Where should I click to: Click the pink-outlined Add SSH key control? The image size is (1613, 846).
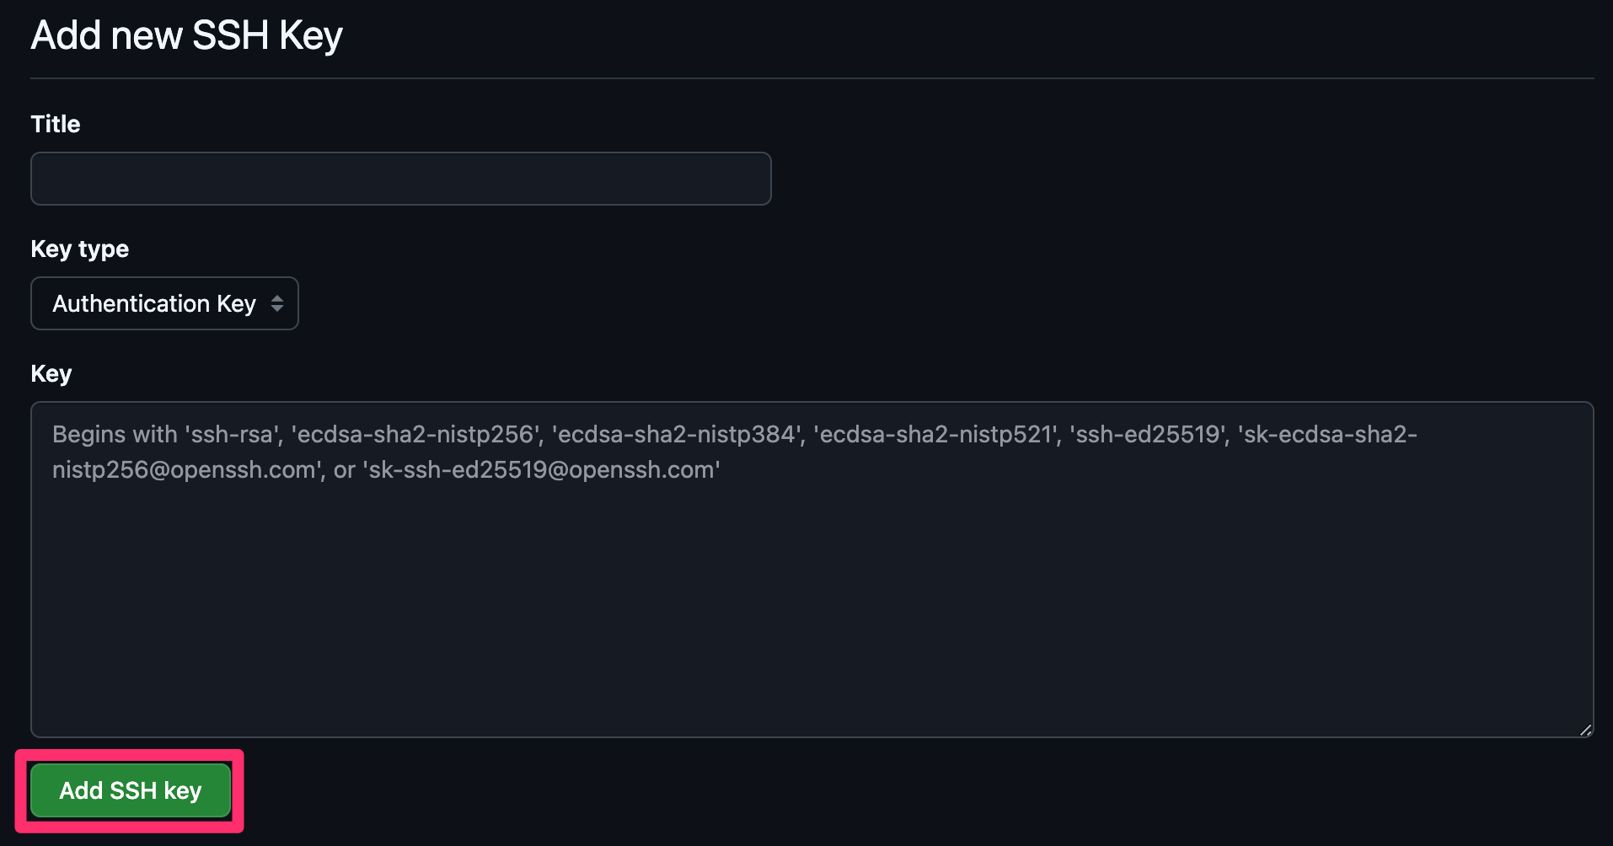[x=130, y=790]
